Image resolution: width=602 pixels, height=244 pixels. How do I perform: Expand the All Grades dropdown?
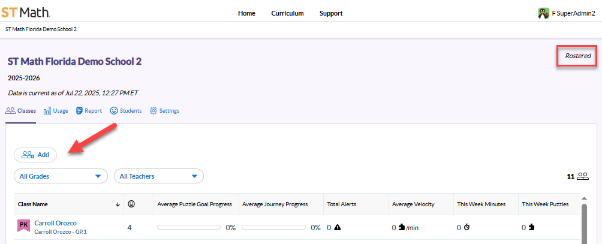(x=61, y=176)
